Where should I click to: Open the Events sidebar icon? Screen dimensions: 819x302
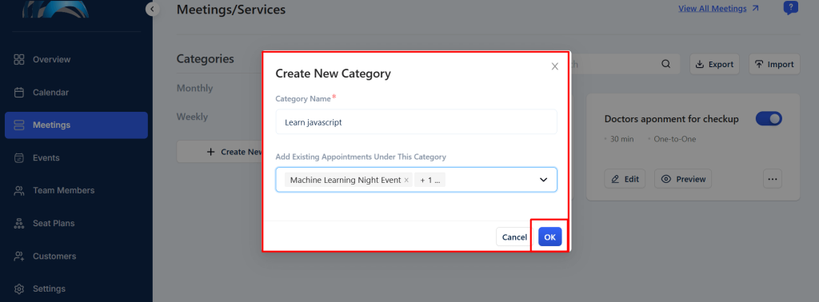pos(19,157)
